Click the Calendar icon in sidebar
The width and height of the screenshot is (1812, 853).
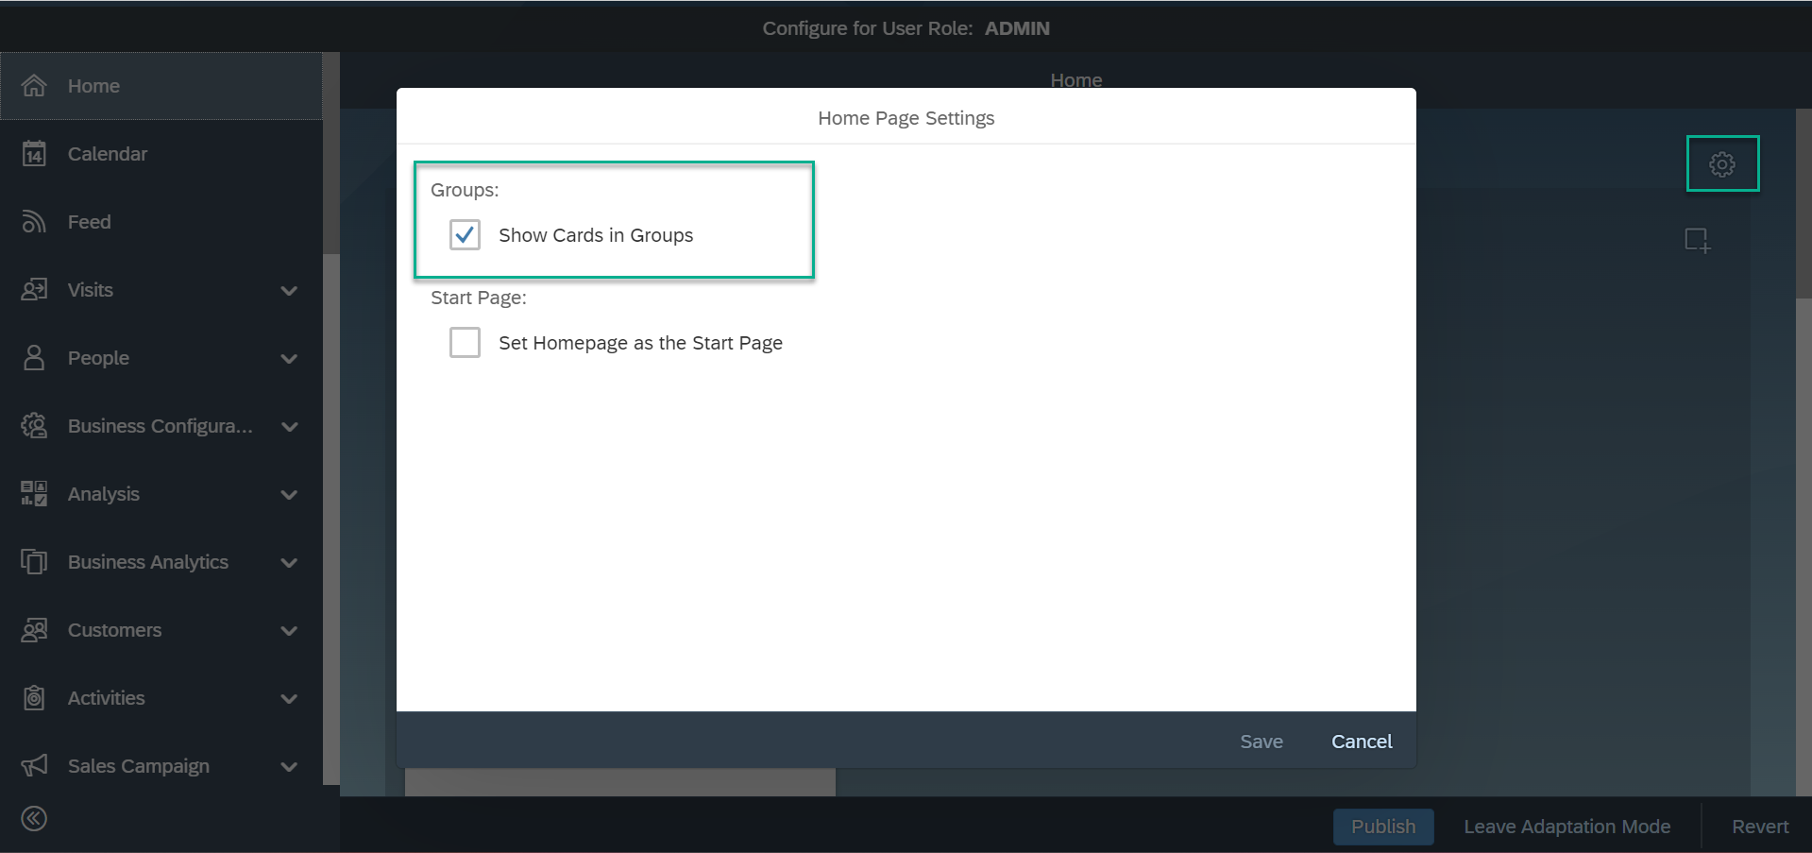pyautogui.click(x=34, y=154)
